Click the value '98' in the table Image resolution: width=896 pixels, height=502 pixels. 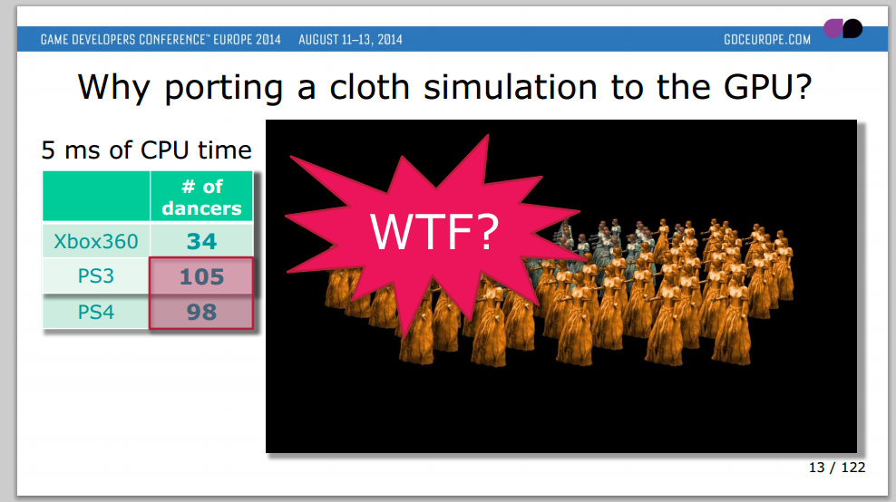201,312
